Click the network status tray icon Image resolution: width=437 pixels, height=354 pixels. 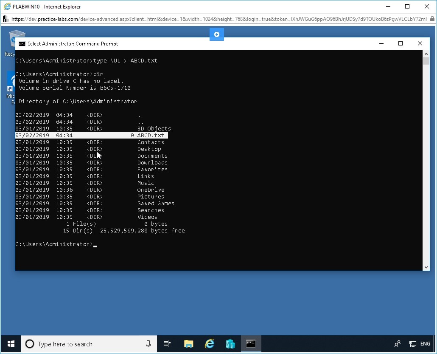(x=412, y=344)
